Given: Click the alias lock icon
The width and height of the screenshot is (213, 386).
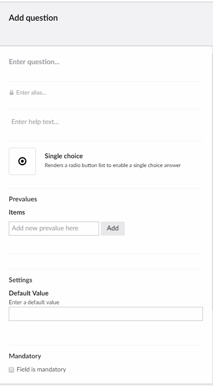Looking at the screenshot, I should [11, 93].
